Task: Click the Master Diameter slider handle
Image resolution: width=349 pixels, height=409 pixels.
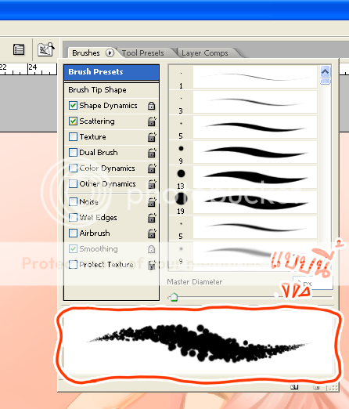Action: click(x=173, y=297)
